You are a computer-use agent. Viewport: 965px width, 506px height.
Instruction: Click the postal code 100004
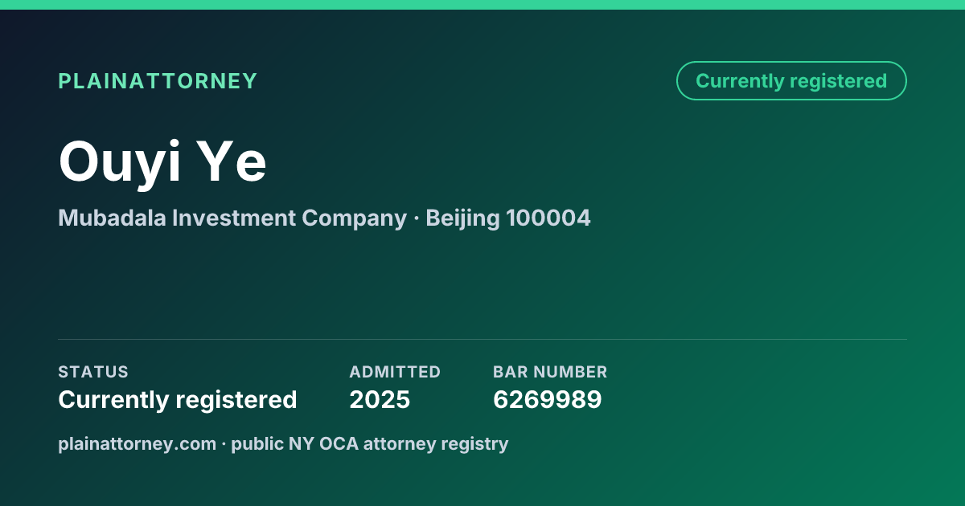(x=548, y=218)
